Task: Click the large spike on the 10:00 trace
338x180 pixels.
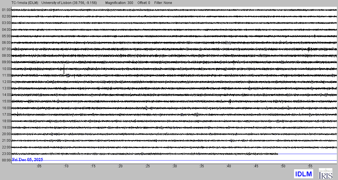Action: tap(64, 69)
